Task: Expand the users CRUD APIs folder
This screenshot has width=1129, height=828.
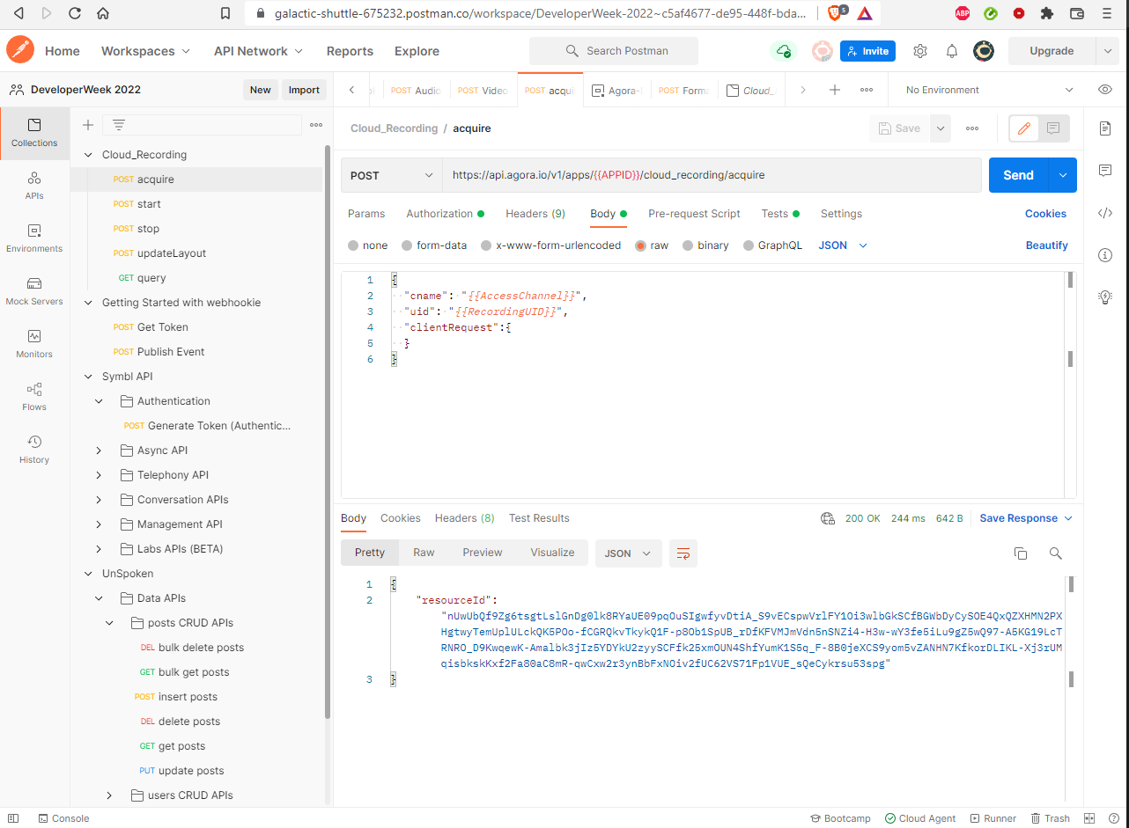Action: click(x=110, y=795)
